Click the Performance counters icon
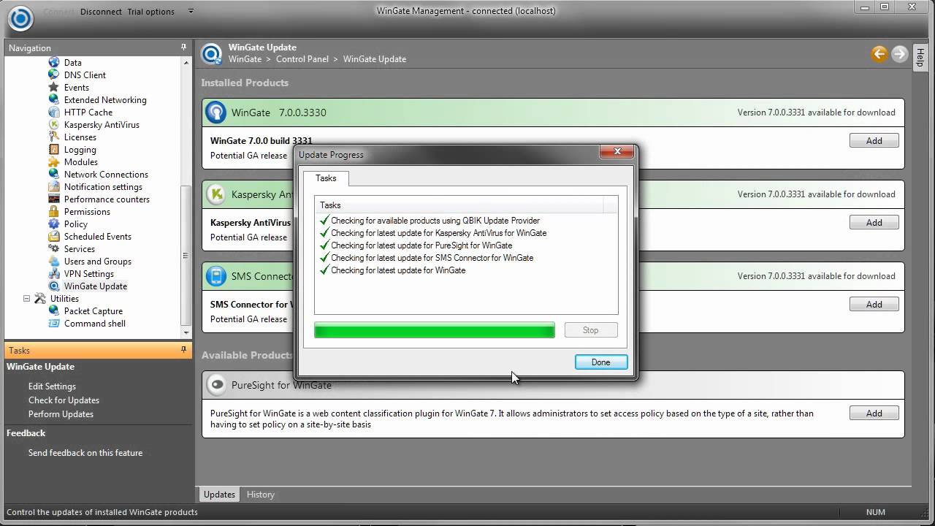This screenshot has height=526, width=935. point(54,199)
